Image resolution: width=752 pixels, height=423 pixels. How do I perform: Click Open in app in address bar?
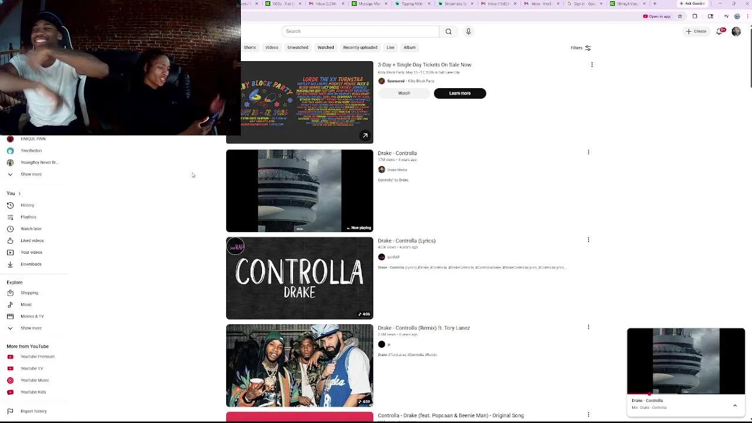tap(657, 16)
